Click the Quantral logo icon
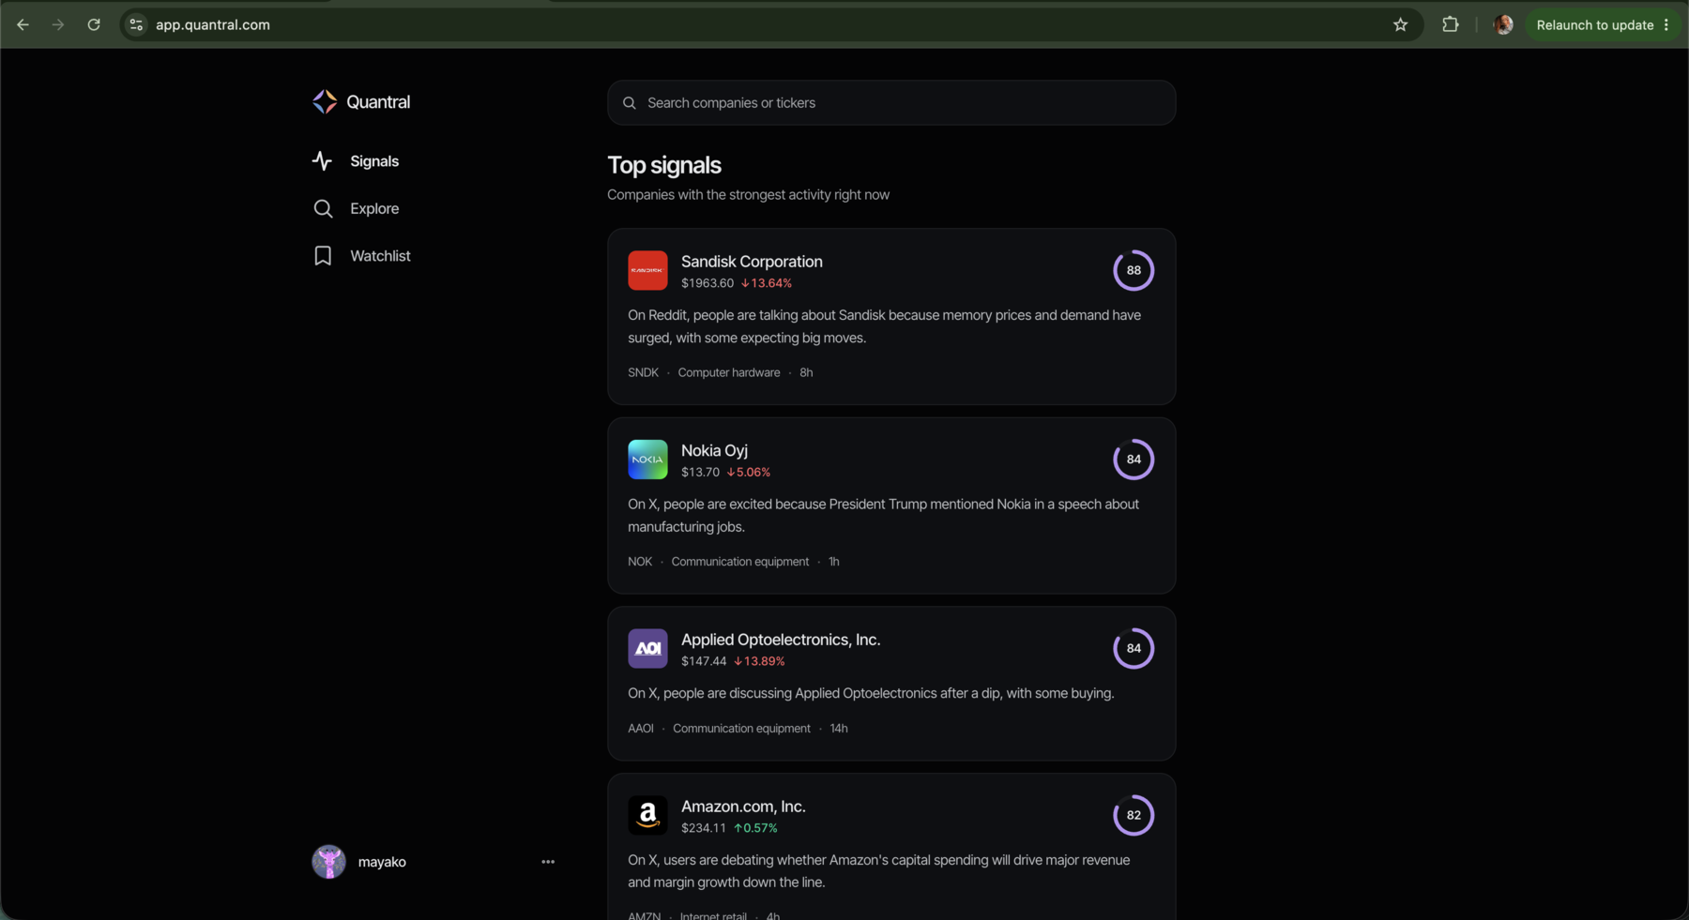The width and height of the screenshot is (1689, 920). pyautogui.click(x=325, y=101)
